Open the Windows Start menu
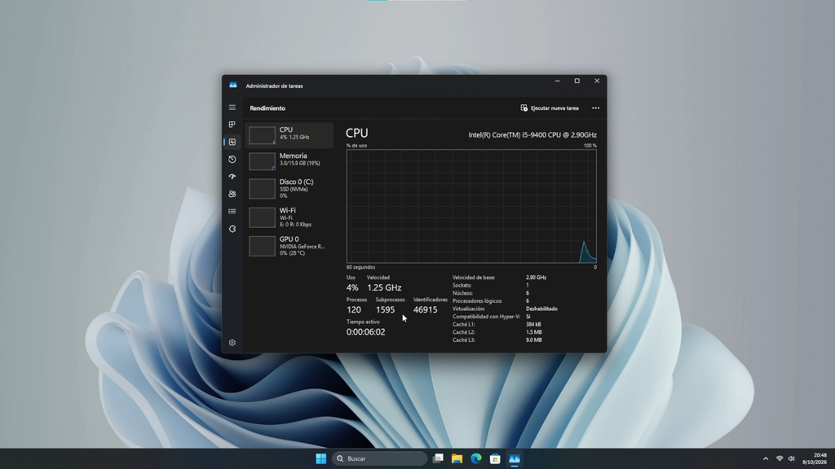The width and height of the screenshot is (835, 469). click(x=321, y=458)
